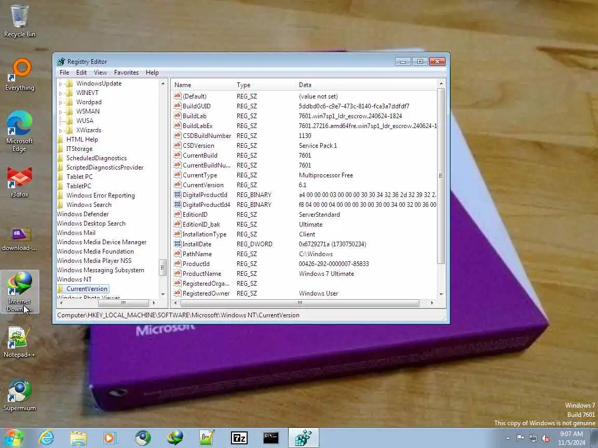Click the muted volume tray icon
Image resolution: width=598 pixels, height=448 pixels.
pos(546,438)
